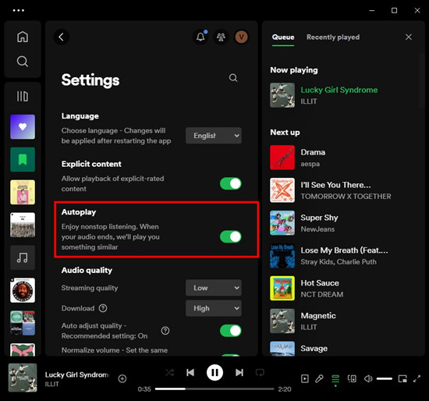Open the profile avatar V menu
The image size is (429, 401).
coord(241,37)
